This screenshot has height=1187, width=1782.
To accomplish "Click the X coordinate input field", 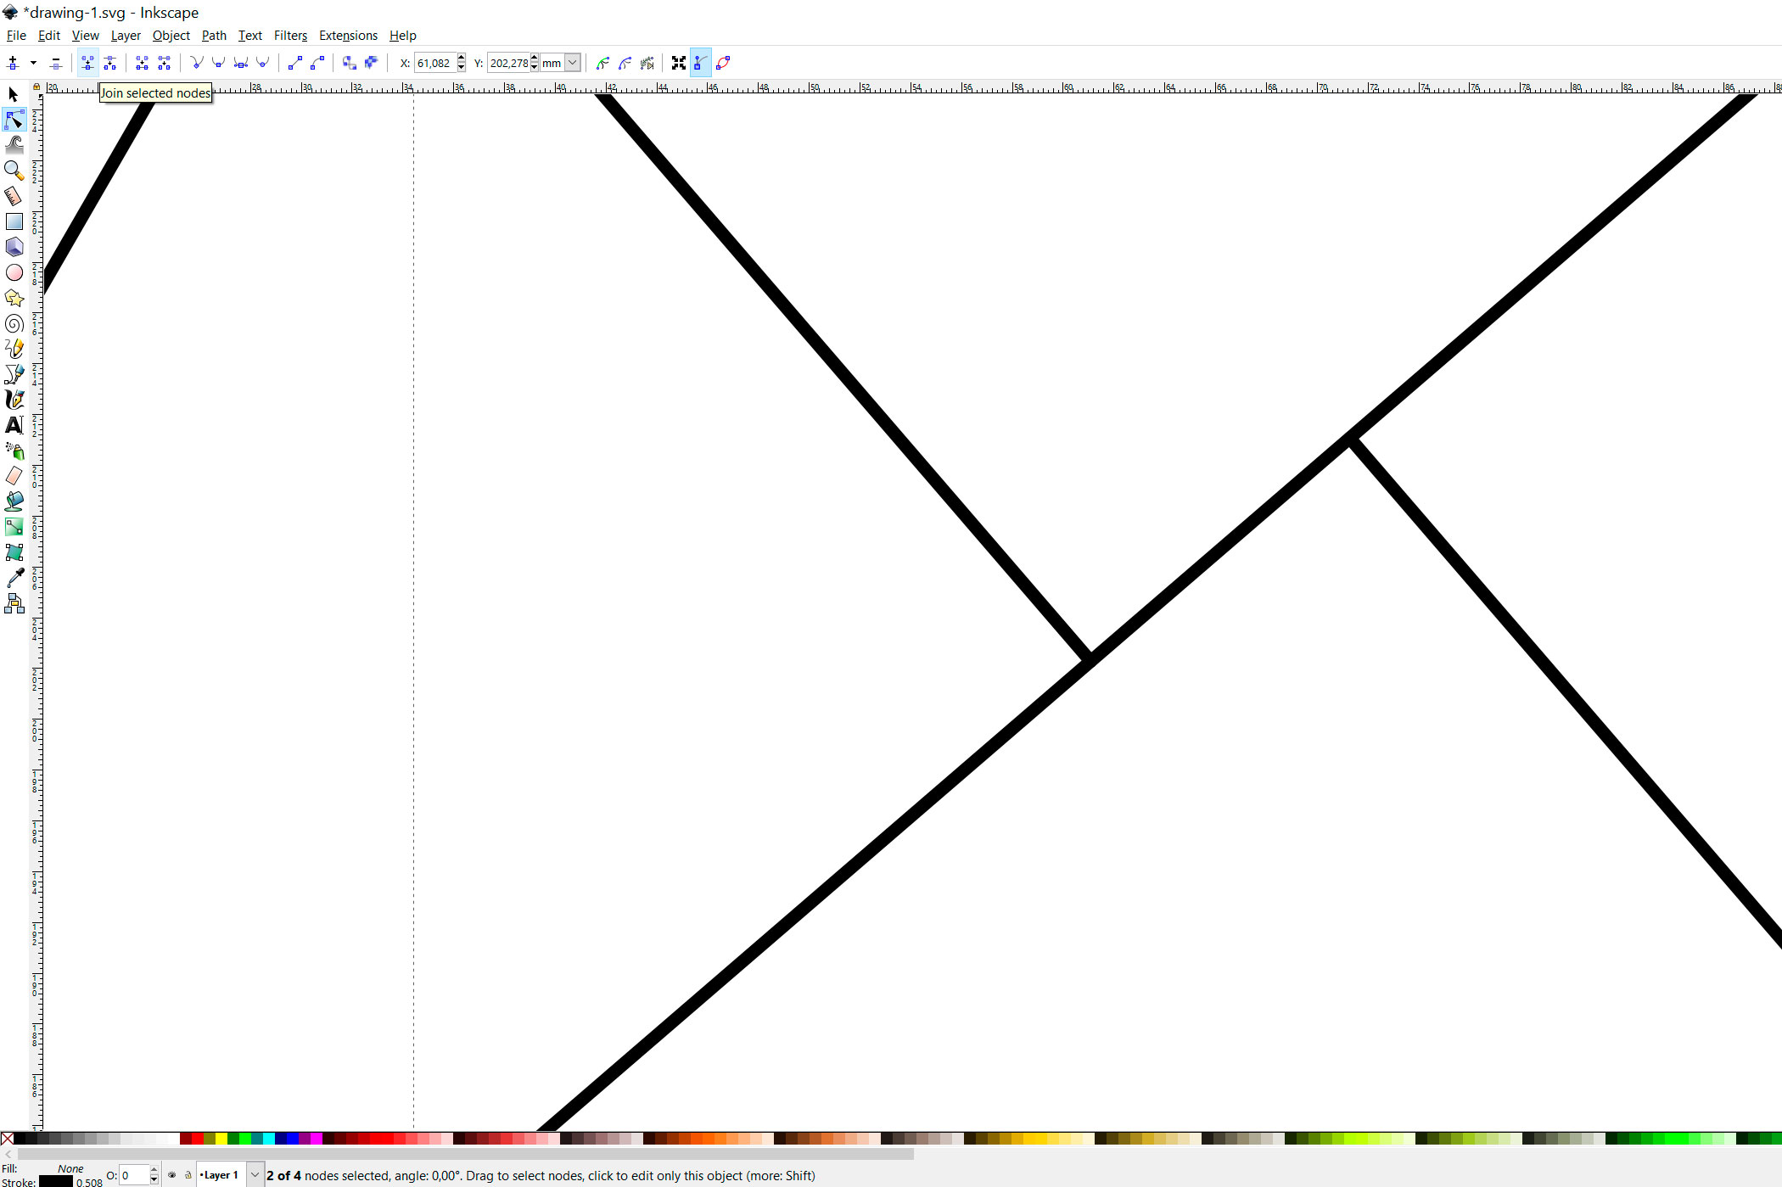I will point(434,63).
